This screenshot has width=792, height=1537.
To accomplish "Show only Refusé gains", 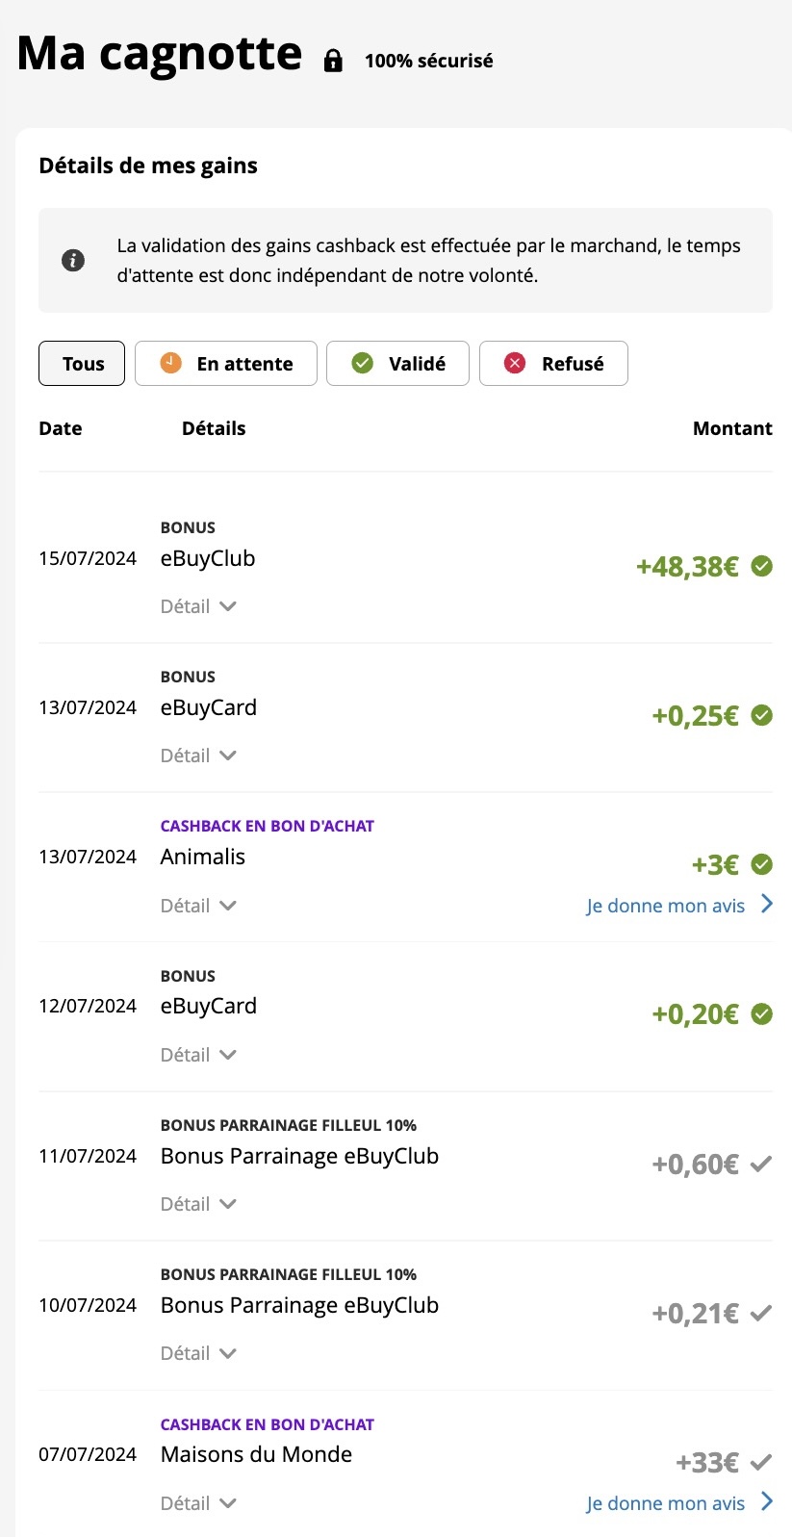I will pyautogui.click(x=553, y=364).
